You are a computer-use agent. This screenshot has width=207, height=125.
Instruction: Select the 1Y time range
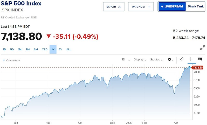(53, 49)
